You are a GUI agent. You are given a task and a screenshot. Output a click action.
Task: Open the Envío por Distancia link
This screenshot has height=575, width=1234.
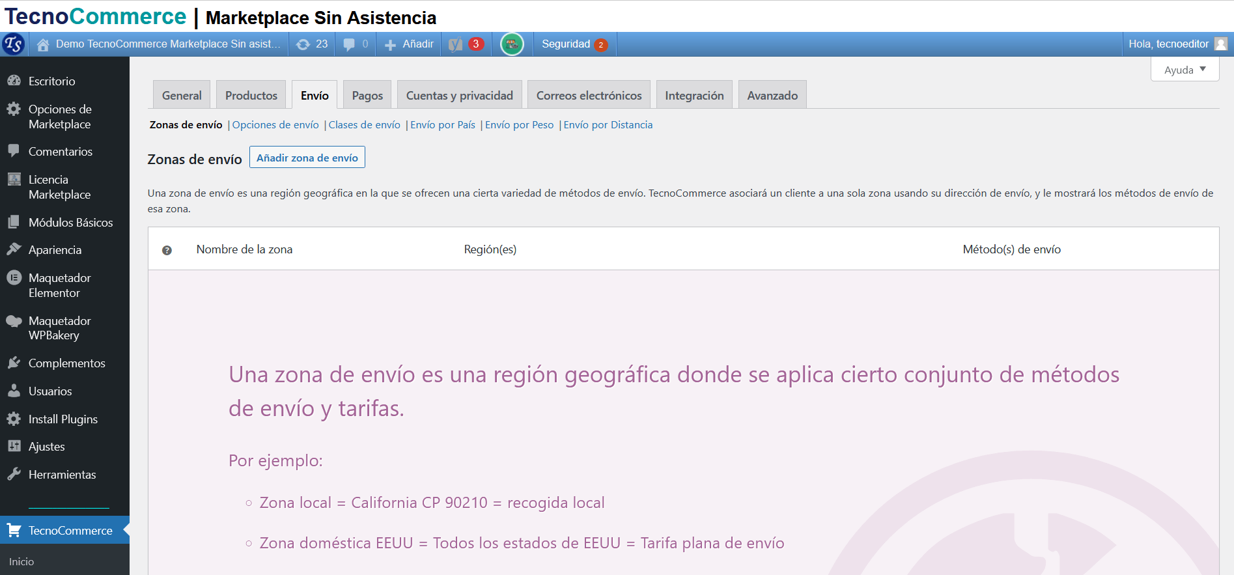click(x=608, y=125)
